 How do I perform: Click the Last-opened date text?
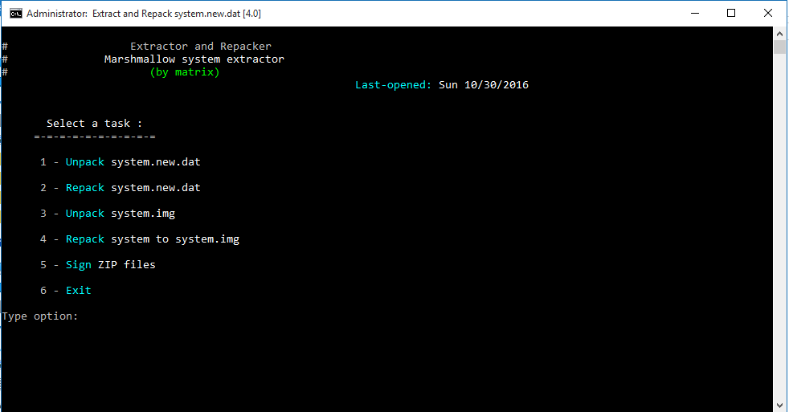[442, 85]
